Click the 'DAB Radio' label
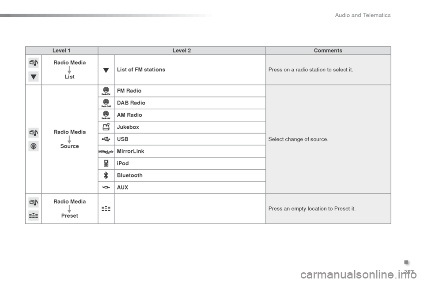This screenshot has height=282, width=424. [x=131, y=103]
